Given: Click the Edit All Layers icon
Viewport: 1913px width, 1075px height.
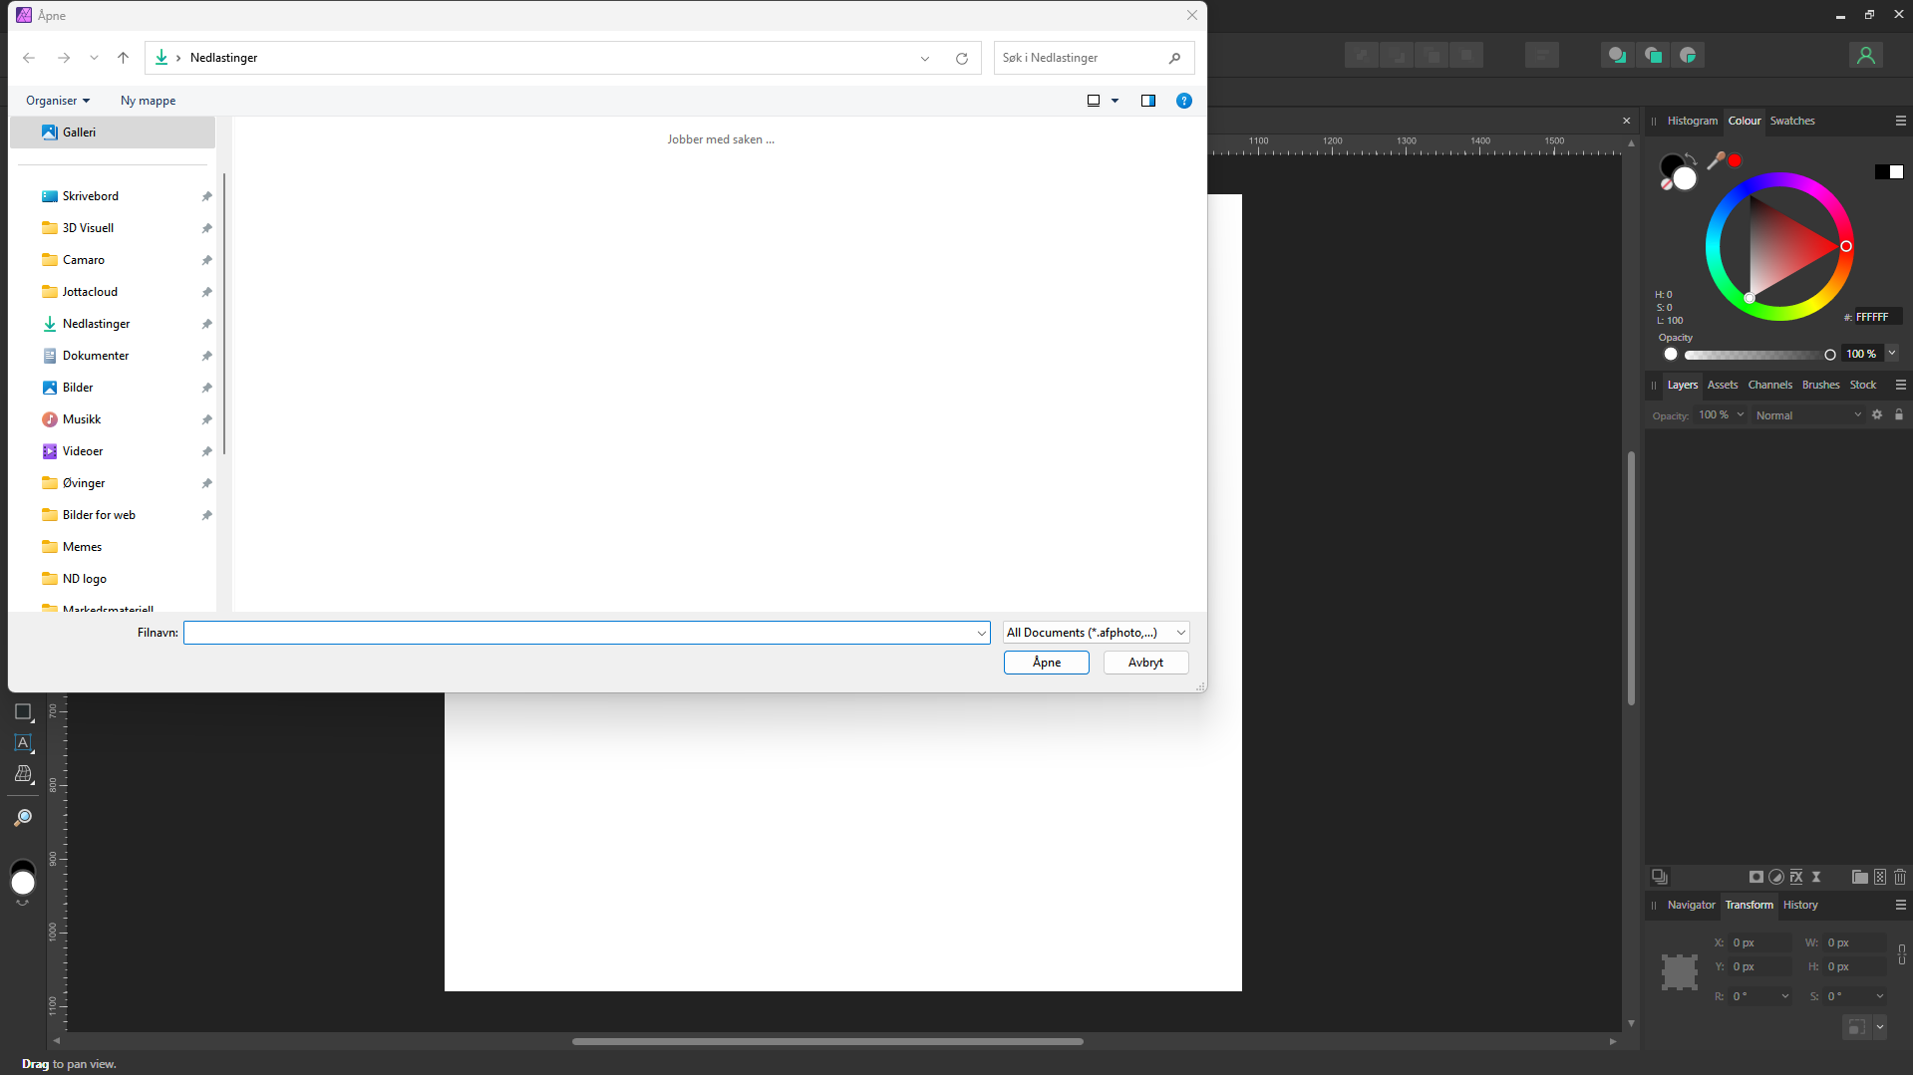Looking at the screenshot, I should (x=1660, y=877).
